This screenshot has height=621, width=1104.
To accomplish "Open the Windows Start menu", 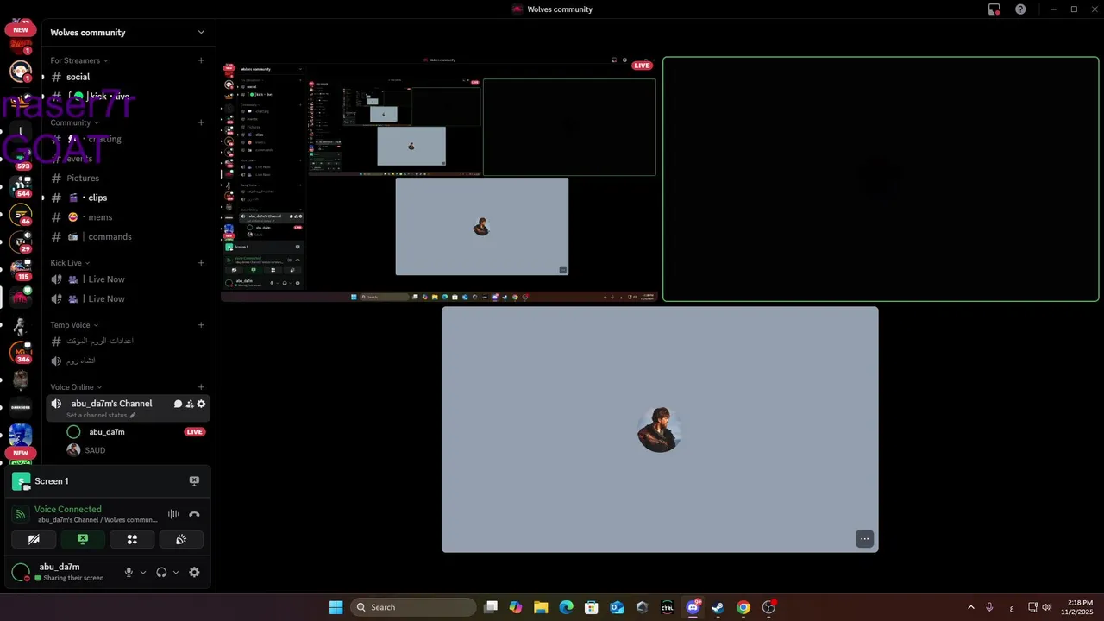I will pyautogui.click(x=336, y=607).
